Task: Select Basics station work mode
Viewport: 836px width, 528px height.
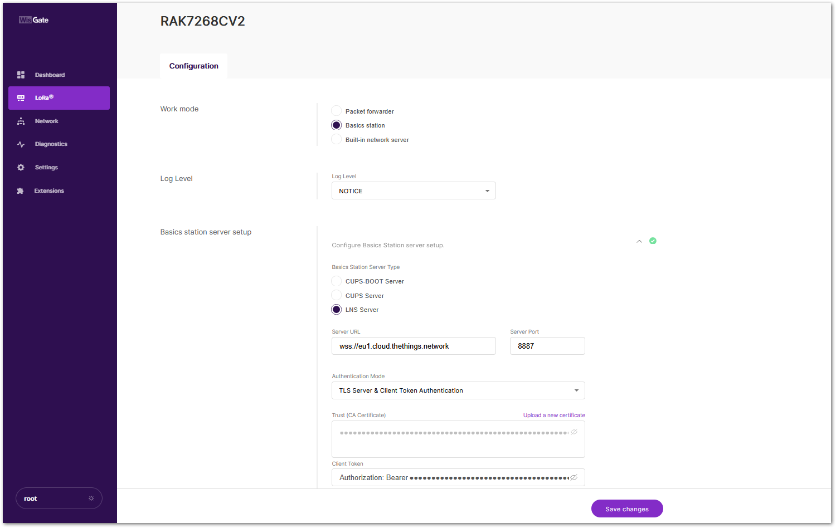Action: tap(337, 125)
